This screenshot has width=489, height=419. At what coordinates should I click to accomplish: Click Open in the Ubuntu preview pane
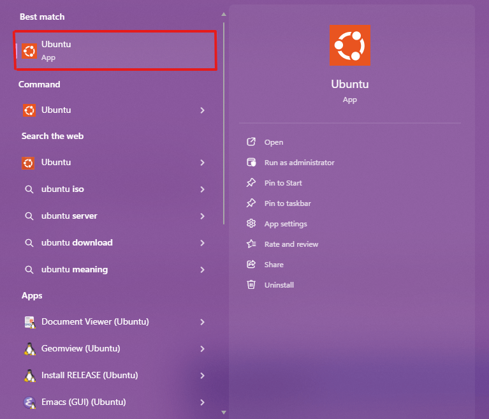274,142
